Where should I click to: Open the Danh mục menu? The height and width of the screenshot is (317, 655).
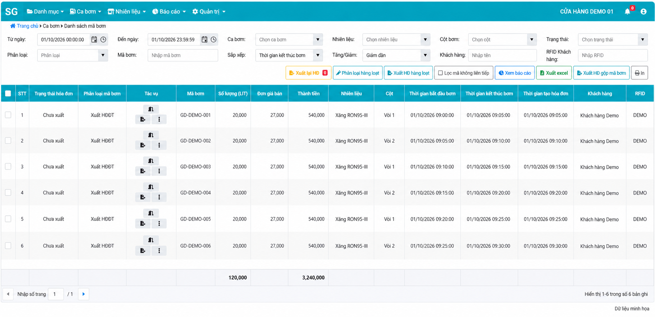[x=45, y=12]
